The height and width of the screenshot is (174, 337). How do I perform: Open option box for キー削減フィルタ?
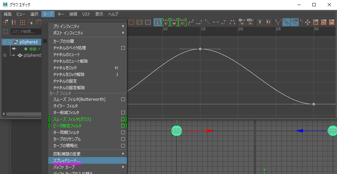click(123, 113)
